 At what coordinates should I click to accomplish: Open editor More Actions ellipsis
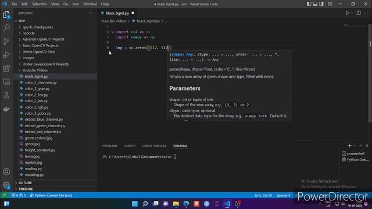366,13
